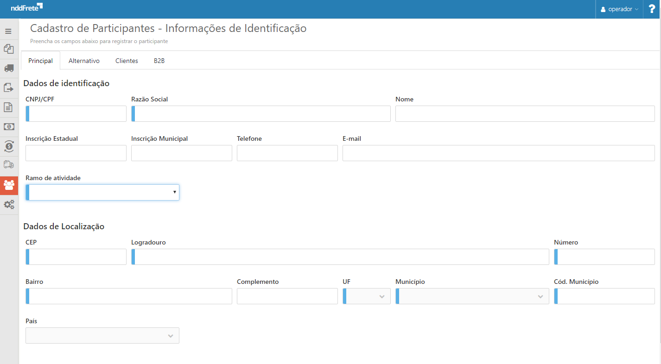Click the money bill icon in sidebar
The image size is (661, 364).
click(8, 126)
